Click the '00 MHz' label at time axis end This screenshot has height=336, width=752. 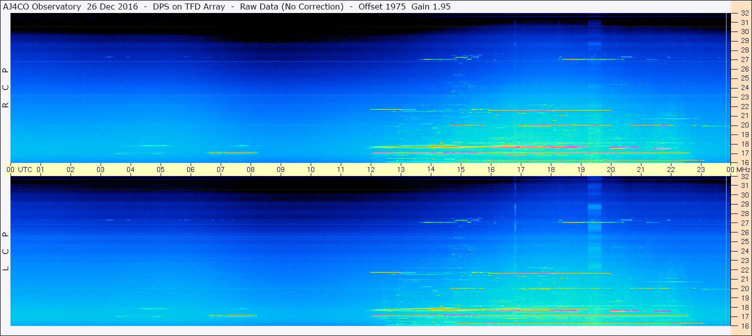[739, 169]
